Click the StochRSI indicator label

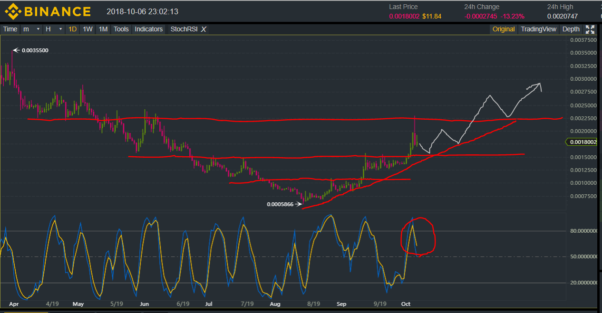(x=184, y=29)
